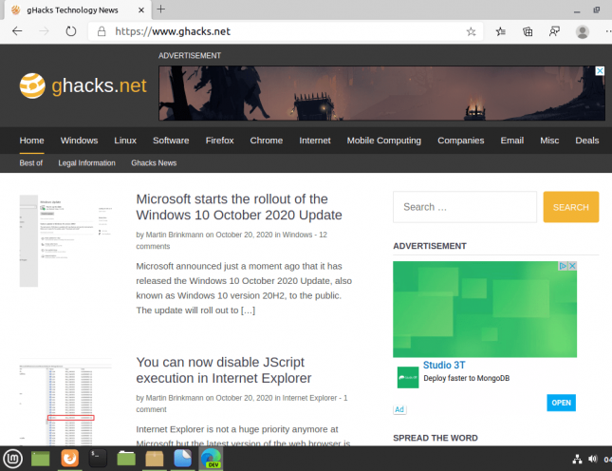The height and width of the screenshot is (471, 612).
Task: Open the 12 comments link
Action: [x=232, y=240]
